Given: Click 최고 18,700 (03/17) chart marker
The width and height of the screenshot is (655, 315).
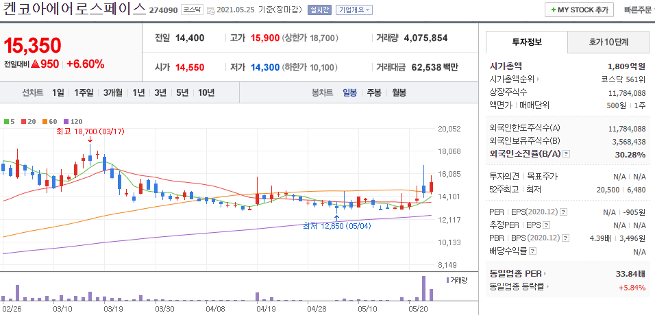Looking at the screenshot, I should coord(90,131).
